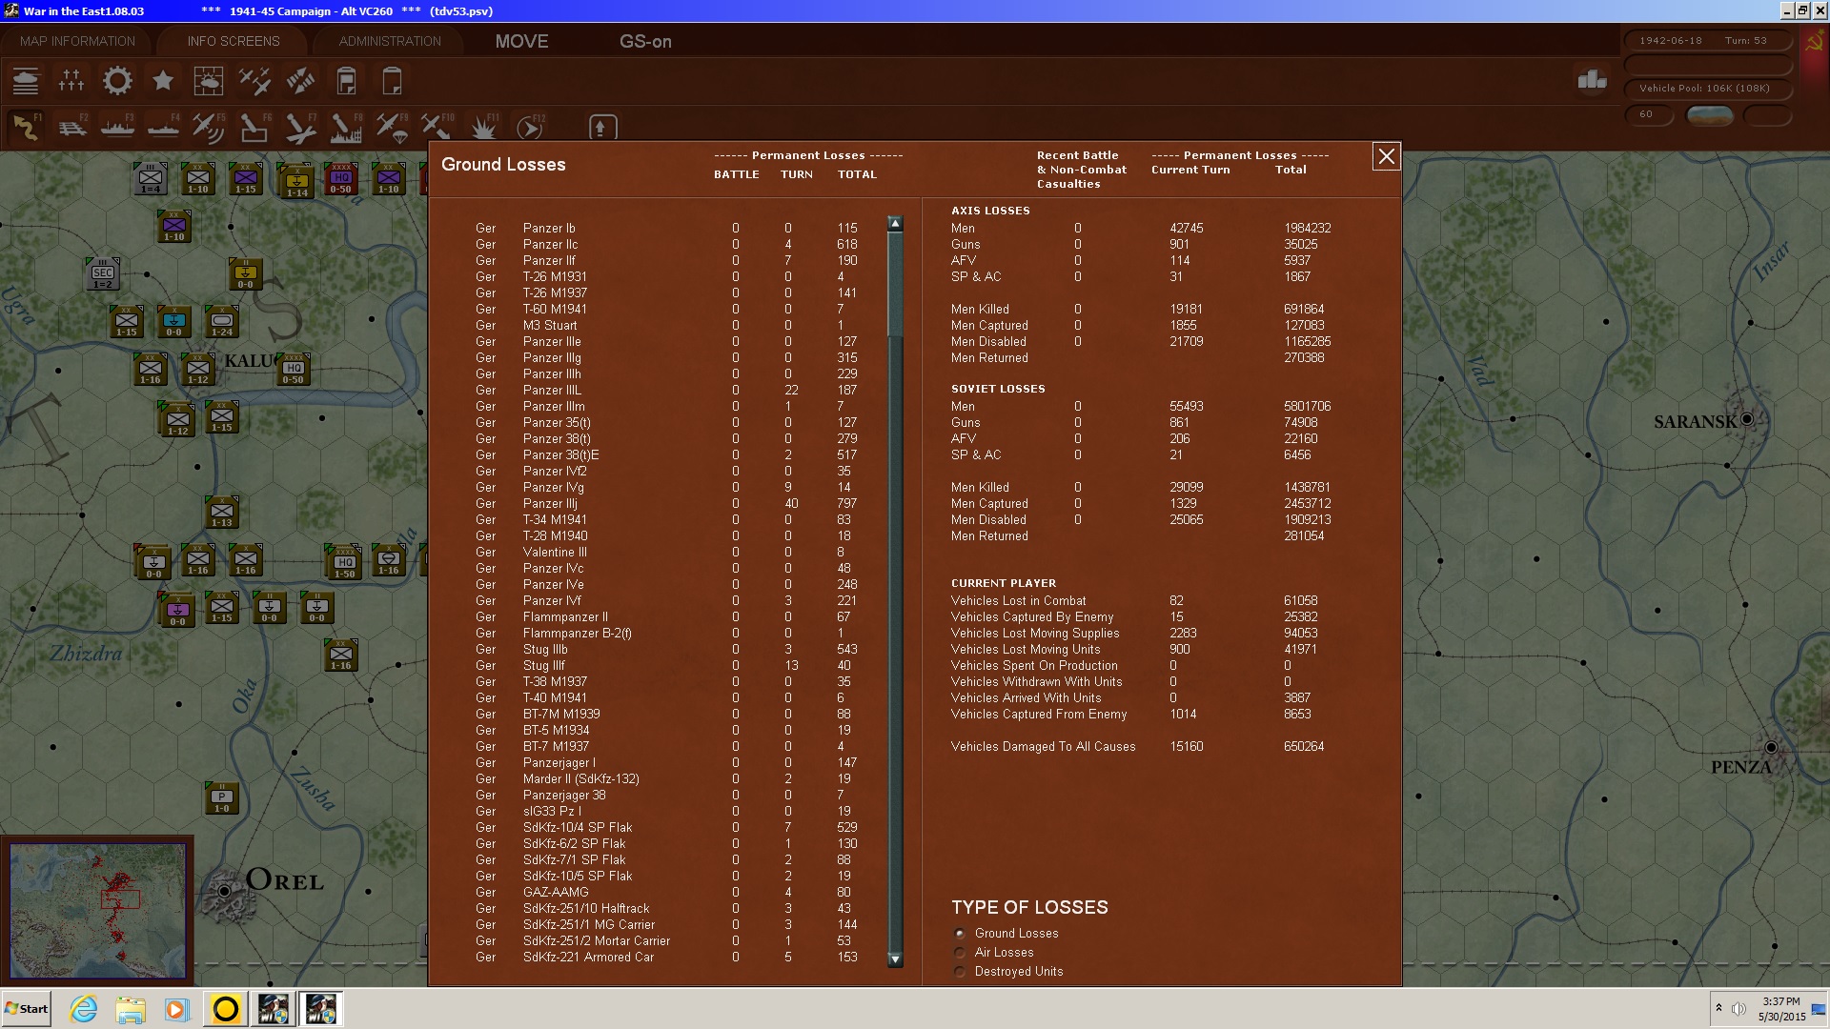
Task: Select the F5 air recon mode
Action: (x=208, y=127)
